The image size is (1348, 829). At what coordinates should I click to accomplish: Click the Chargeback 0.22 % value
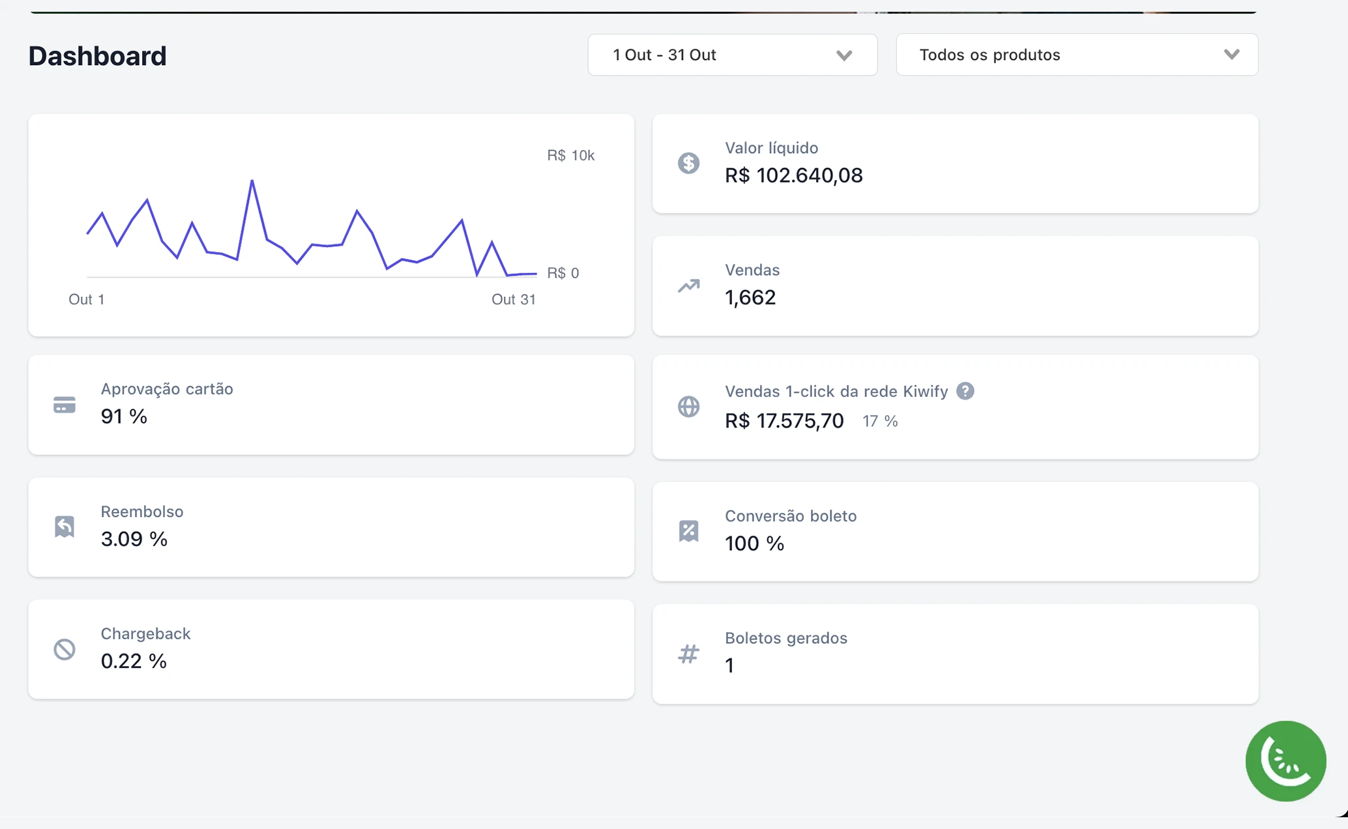tap(134, 661)
